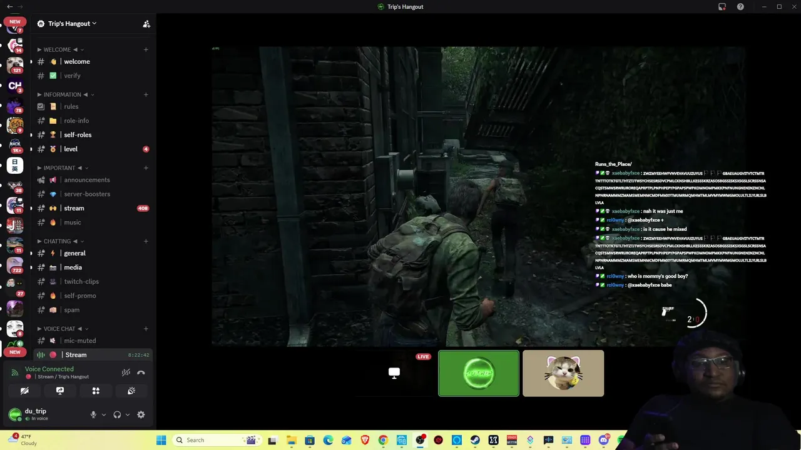Deafen with the headphones button
This screenshot has width=801, height=450.
[117, 414]
